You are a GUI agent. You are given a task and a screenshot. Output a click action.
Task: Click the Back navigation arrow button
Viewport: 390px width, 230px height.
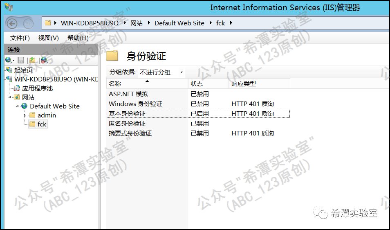12,24
